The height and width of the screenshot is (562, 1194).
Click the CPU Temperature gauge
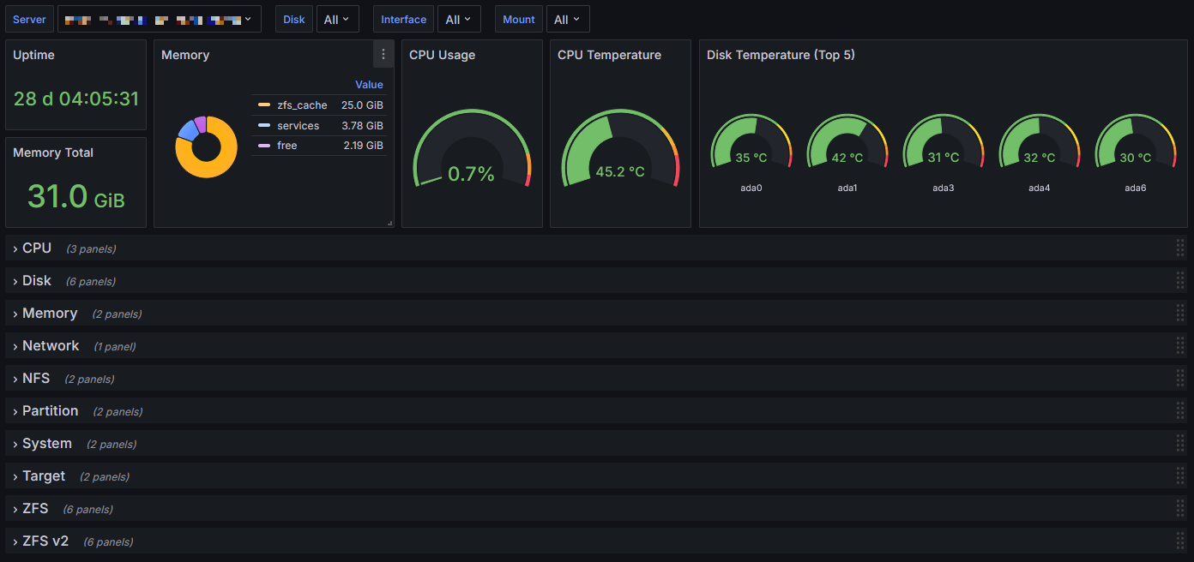620,147
